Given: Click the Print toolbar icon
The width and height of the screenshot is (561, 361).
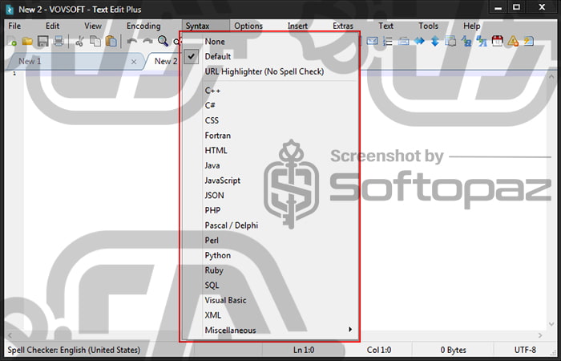Looking at the screenshot, I should (x=59, y=41).
